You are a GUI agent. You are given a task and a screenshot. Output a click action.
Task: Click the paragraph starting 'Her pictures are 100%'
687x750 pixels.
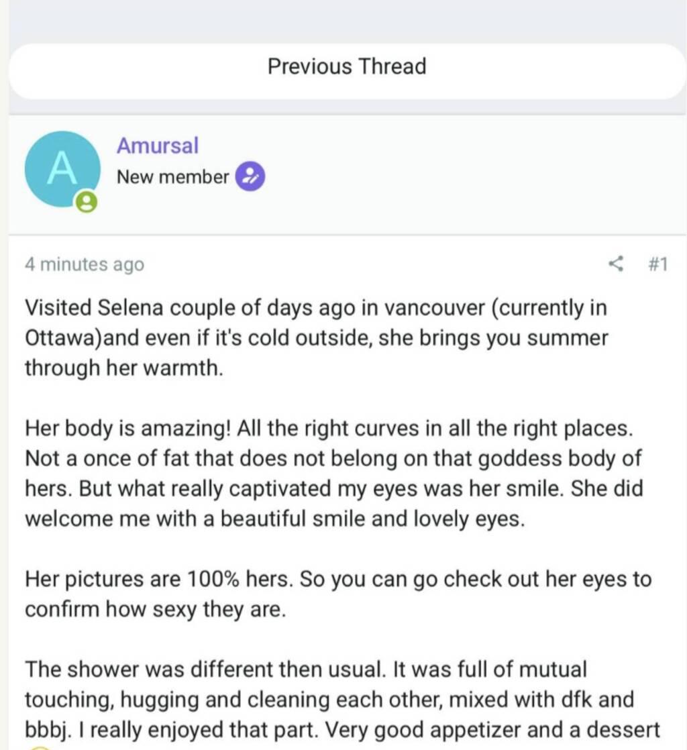337,594
